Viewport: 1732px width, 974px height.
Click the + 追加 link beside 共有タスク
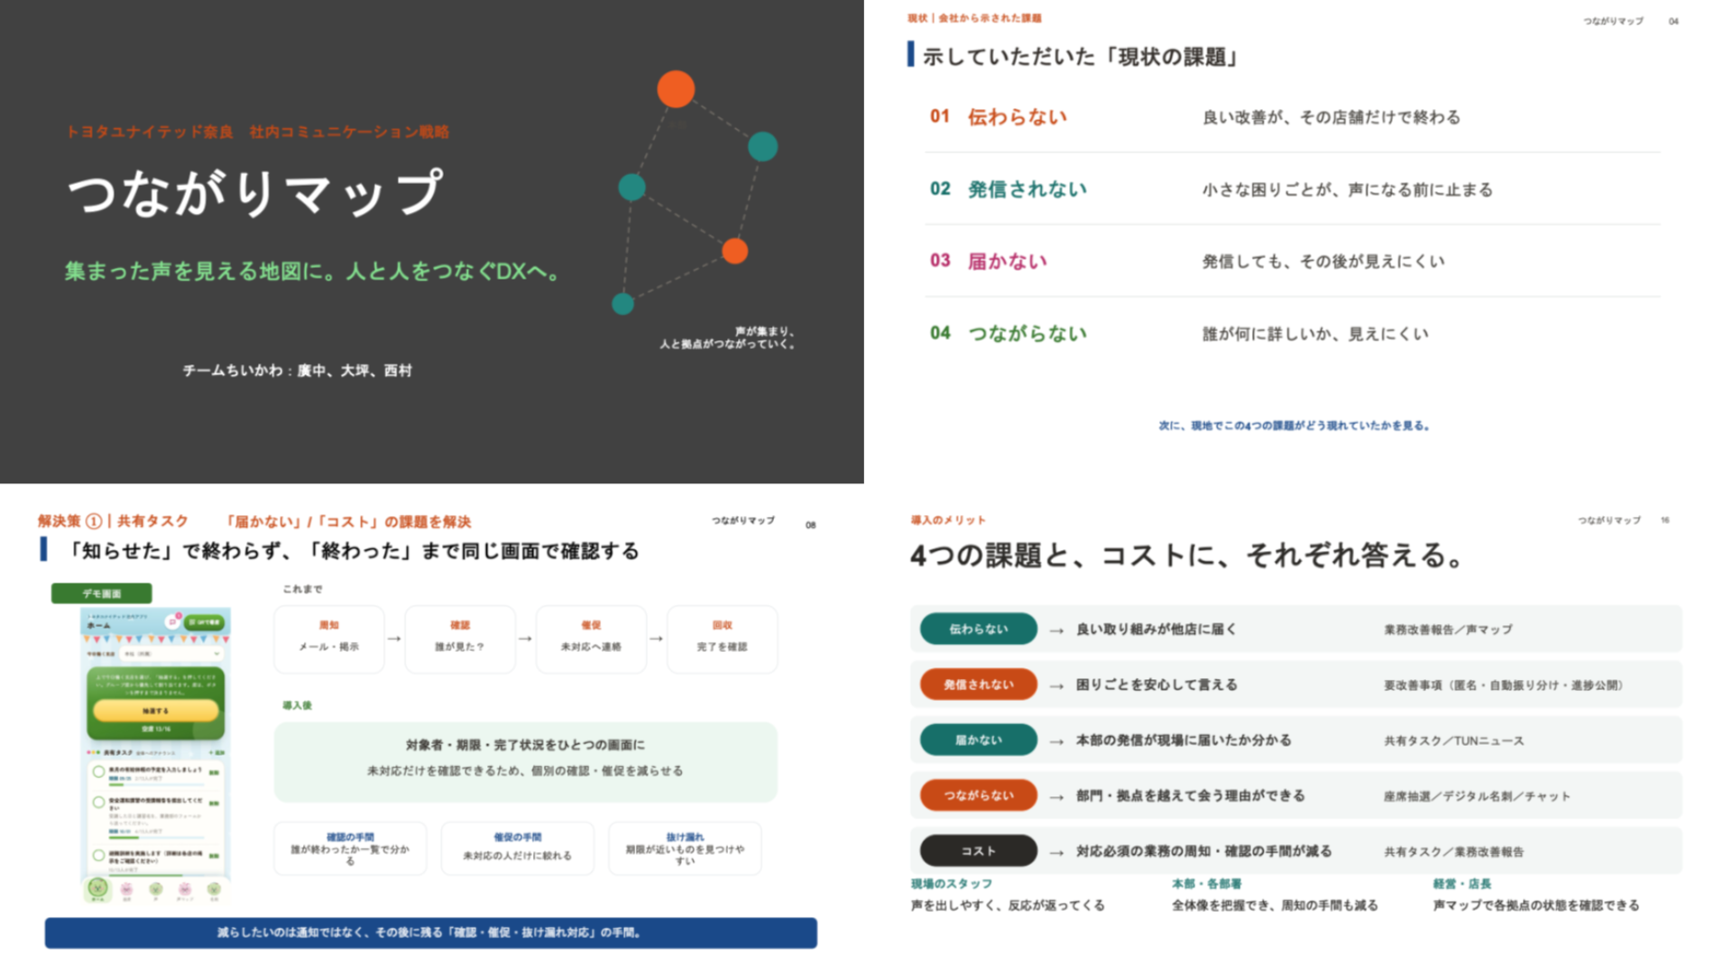[216, 752]
